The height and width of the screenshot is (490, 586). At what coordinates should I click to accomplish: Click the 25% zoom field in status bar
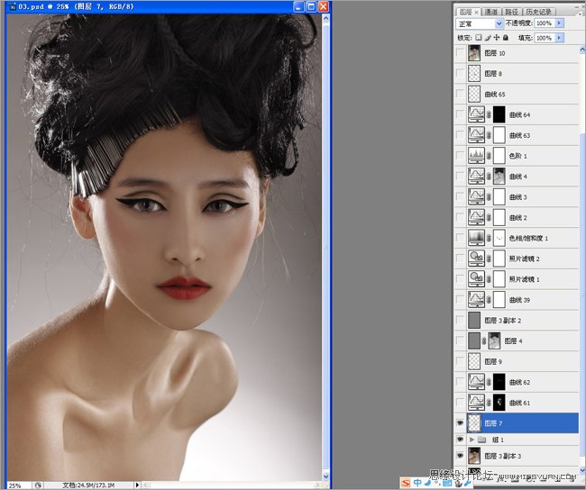click(x=17, y=485)
